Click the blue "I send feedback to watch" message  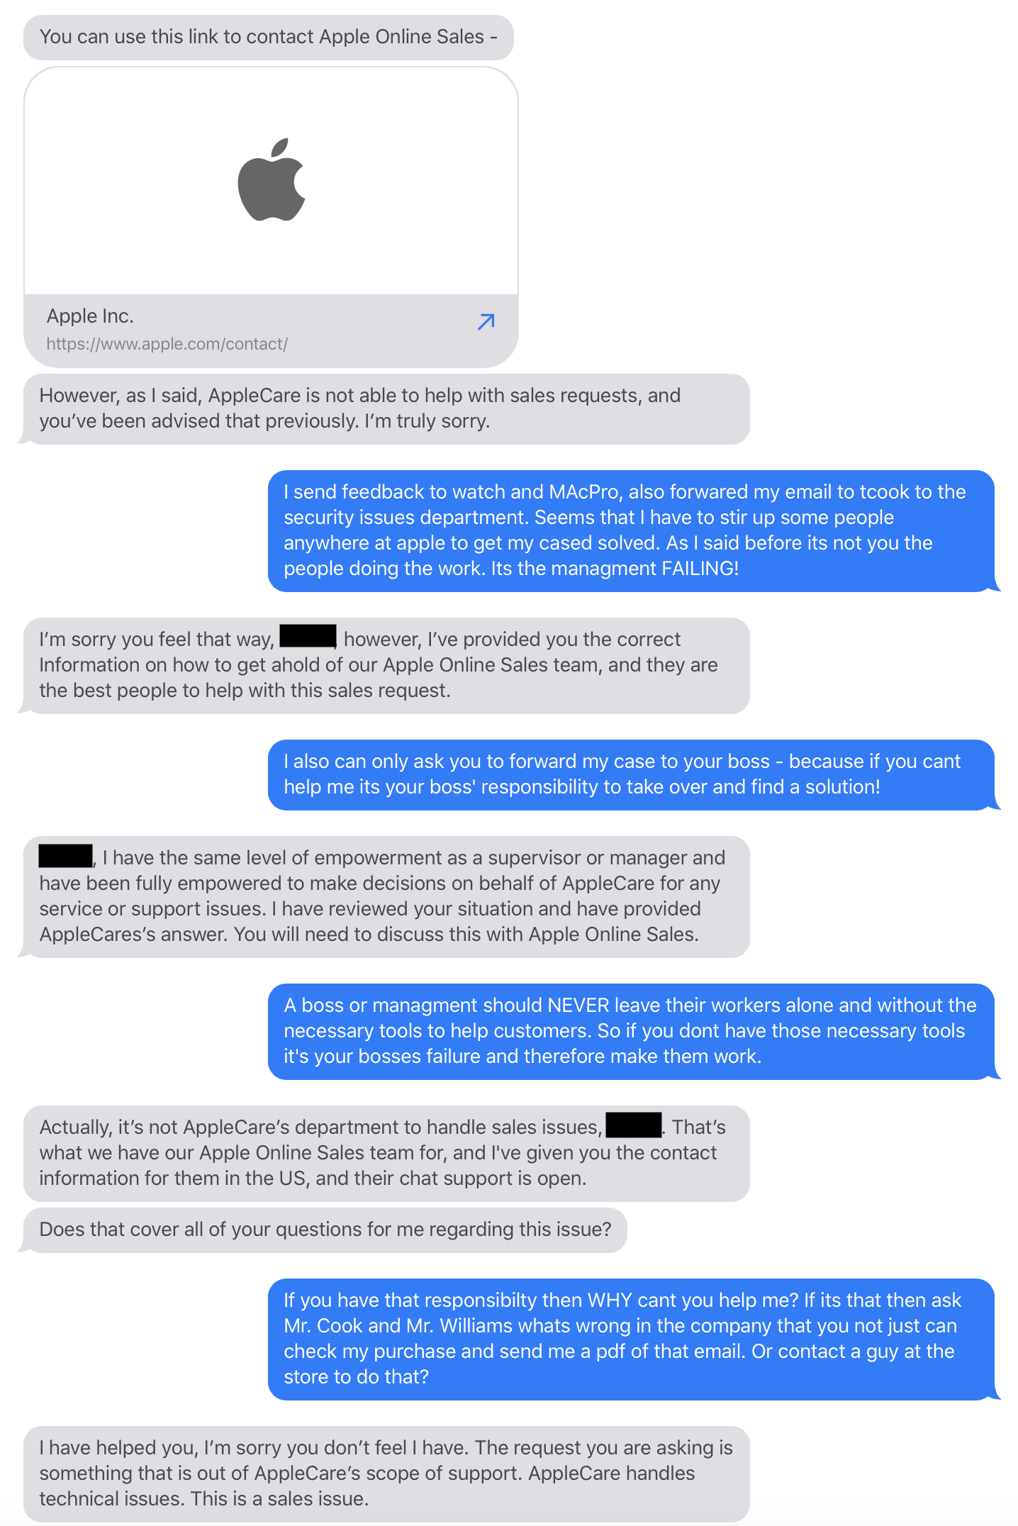[x=631, y=530]
